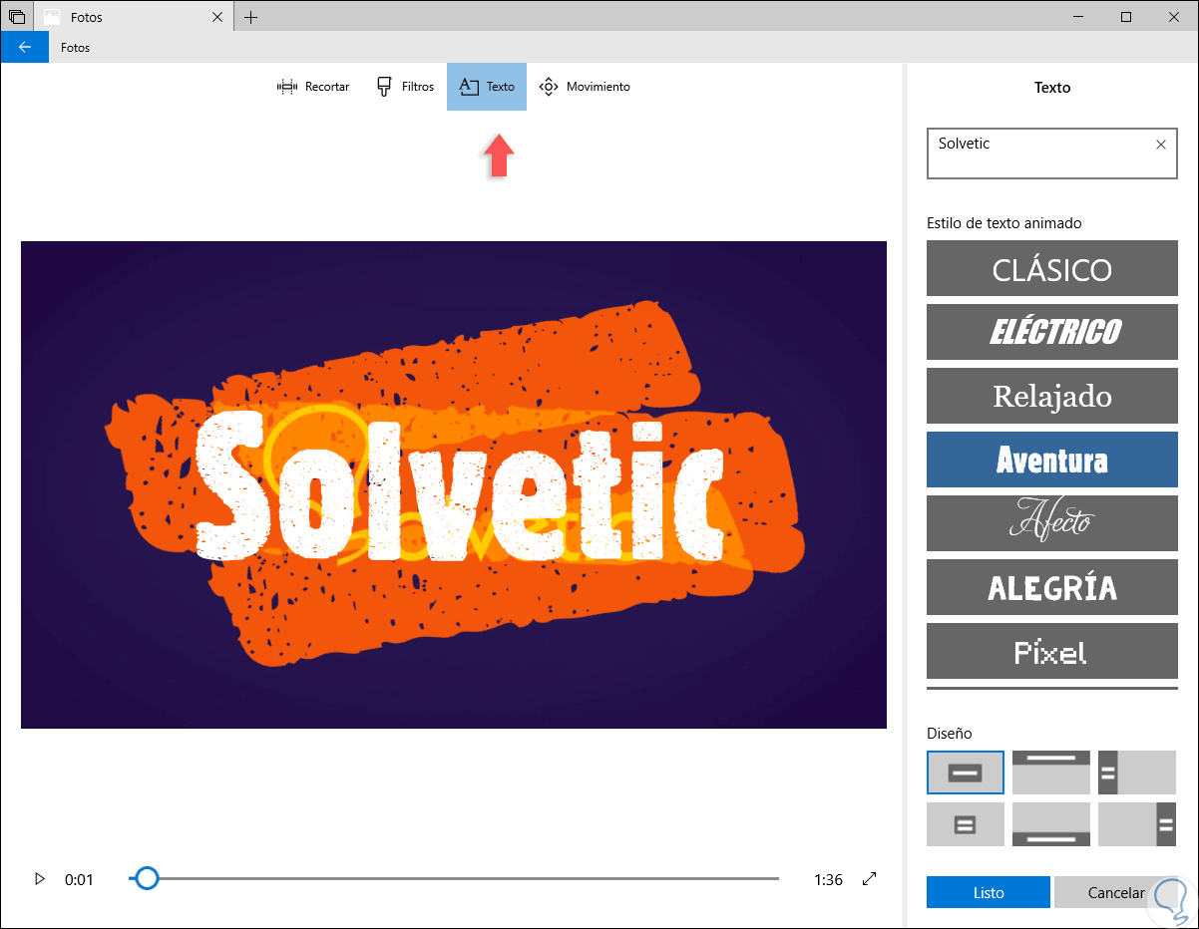Click the Solvetic text input field
Viewport: 1199px width, 929px height.
[x=1052, y=154]
